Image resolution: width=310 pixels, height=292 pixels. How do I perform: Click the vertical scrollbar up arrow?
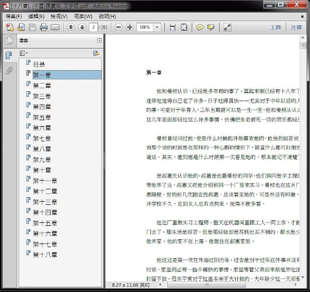tap(303, 37)
